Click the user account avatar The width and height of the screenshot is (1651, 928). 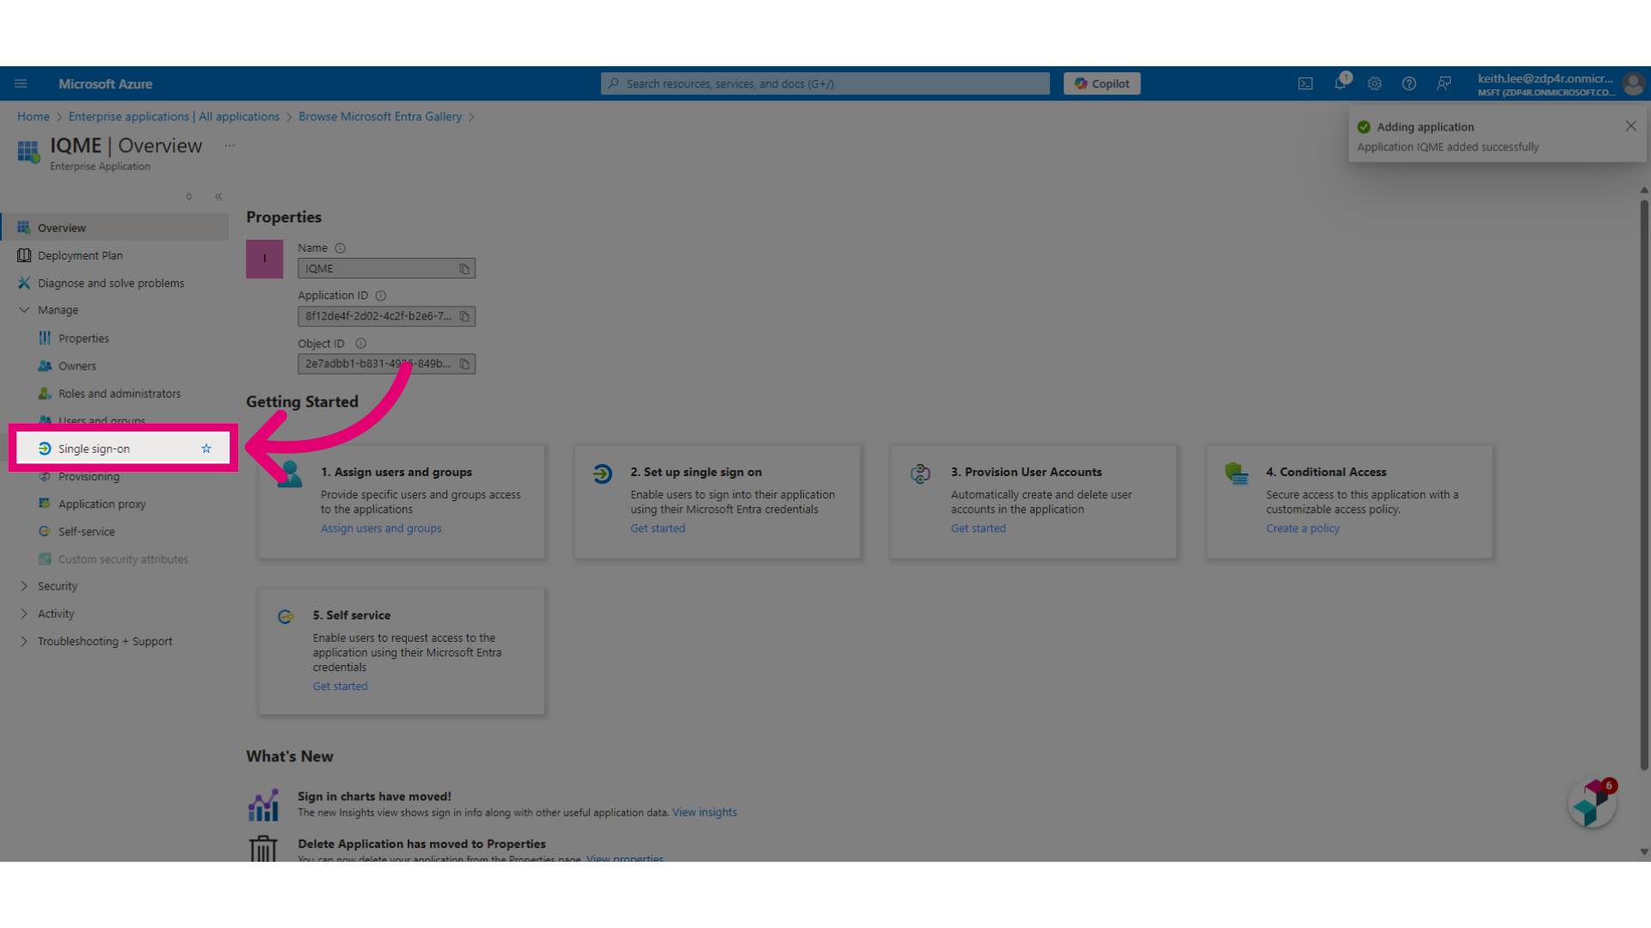[x=1633, y=83]
